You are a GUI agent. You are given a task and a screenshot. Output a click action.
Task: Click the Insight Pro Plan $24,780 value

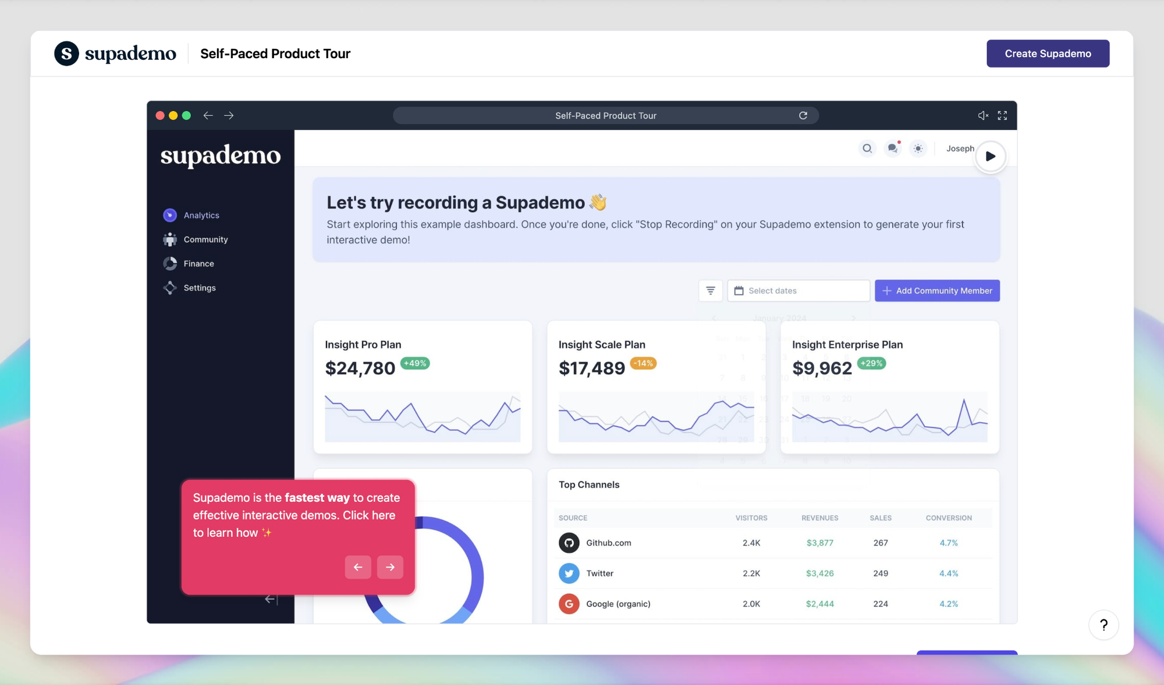pyautogui.click(x=360, y=368)
